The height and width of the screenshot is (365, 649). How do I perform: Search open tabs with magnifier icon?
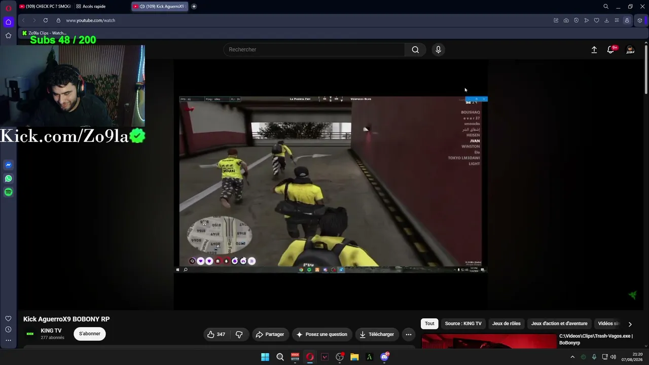click(x=606, y=7)
